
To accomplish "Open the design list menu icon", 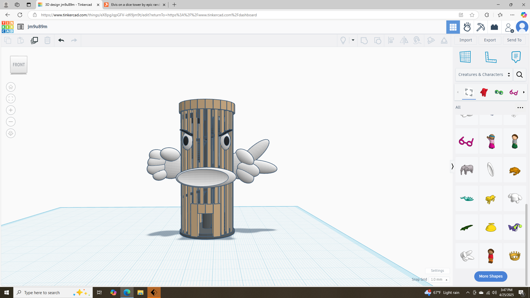I will (x=20, y=27).
